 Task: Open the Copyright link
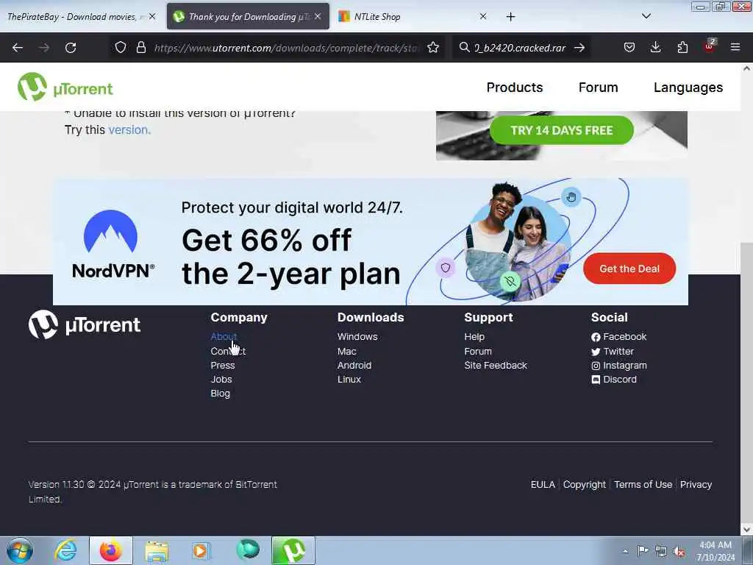585,484
